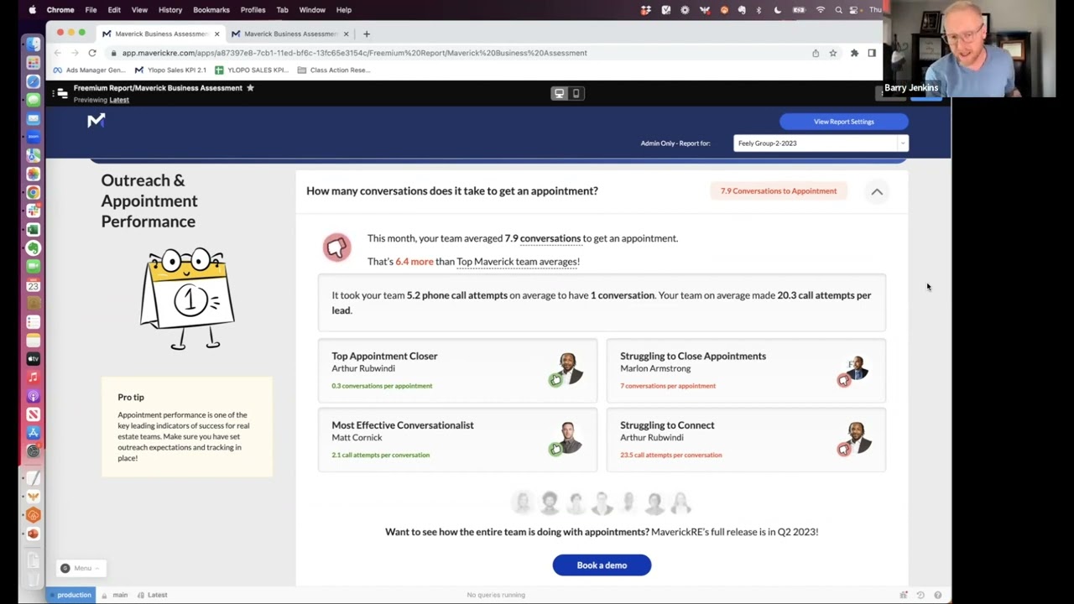Open Dropbox menu bar icon
This screenshot has width=1074, height=604.
click(646, 9)
